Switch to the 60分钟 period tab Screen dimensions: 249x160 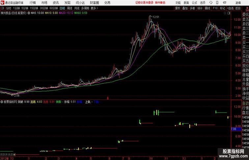pyautogui.click(x=54, y=8)
